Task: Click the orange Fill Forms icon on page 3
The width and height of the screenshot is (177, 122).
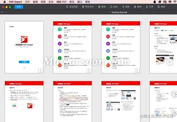Action: 108,65
